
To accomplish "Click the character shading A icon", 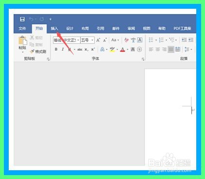I will pos(133,49).
